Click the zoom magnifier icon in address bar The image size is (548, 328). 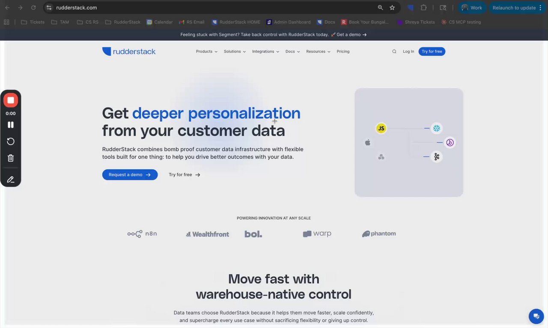pos(380,8)
